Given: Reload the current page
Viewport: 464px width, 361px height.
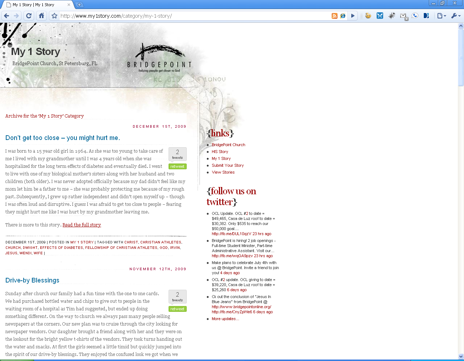Looking at the screenshot, I should [x=29, y=16].
